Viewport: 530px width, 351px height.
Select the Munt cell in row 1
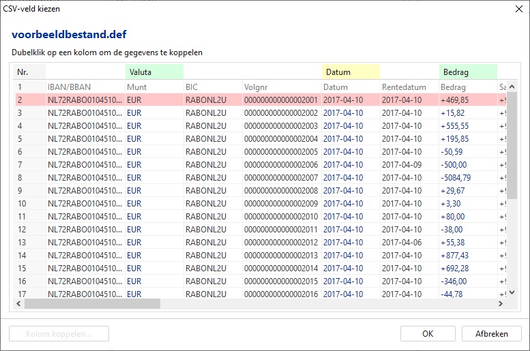[x=154, y=87]
